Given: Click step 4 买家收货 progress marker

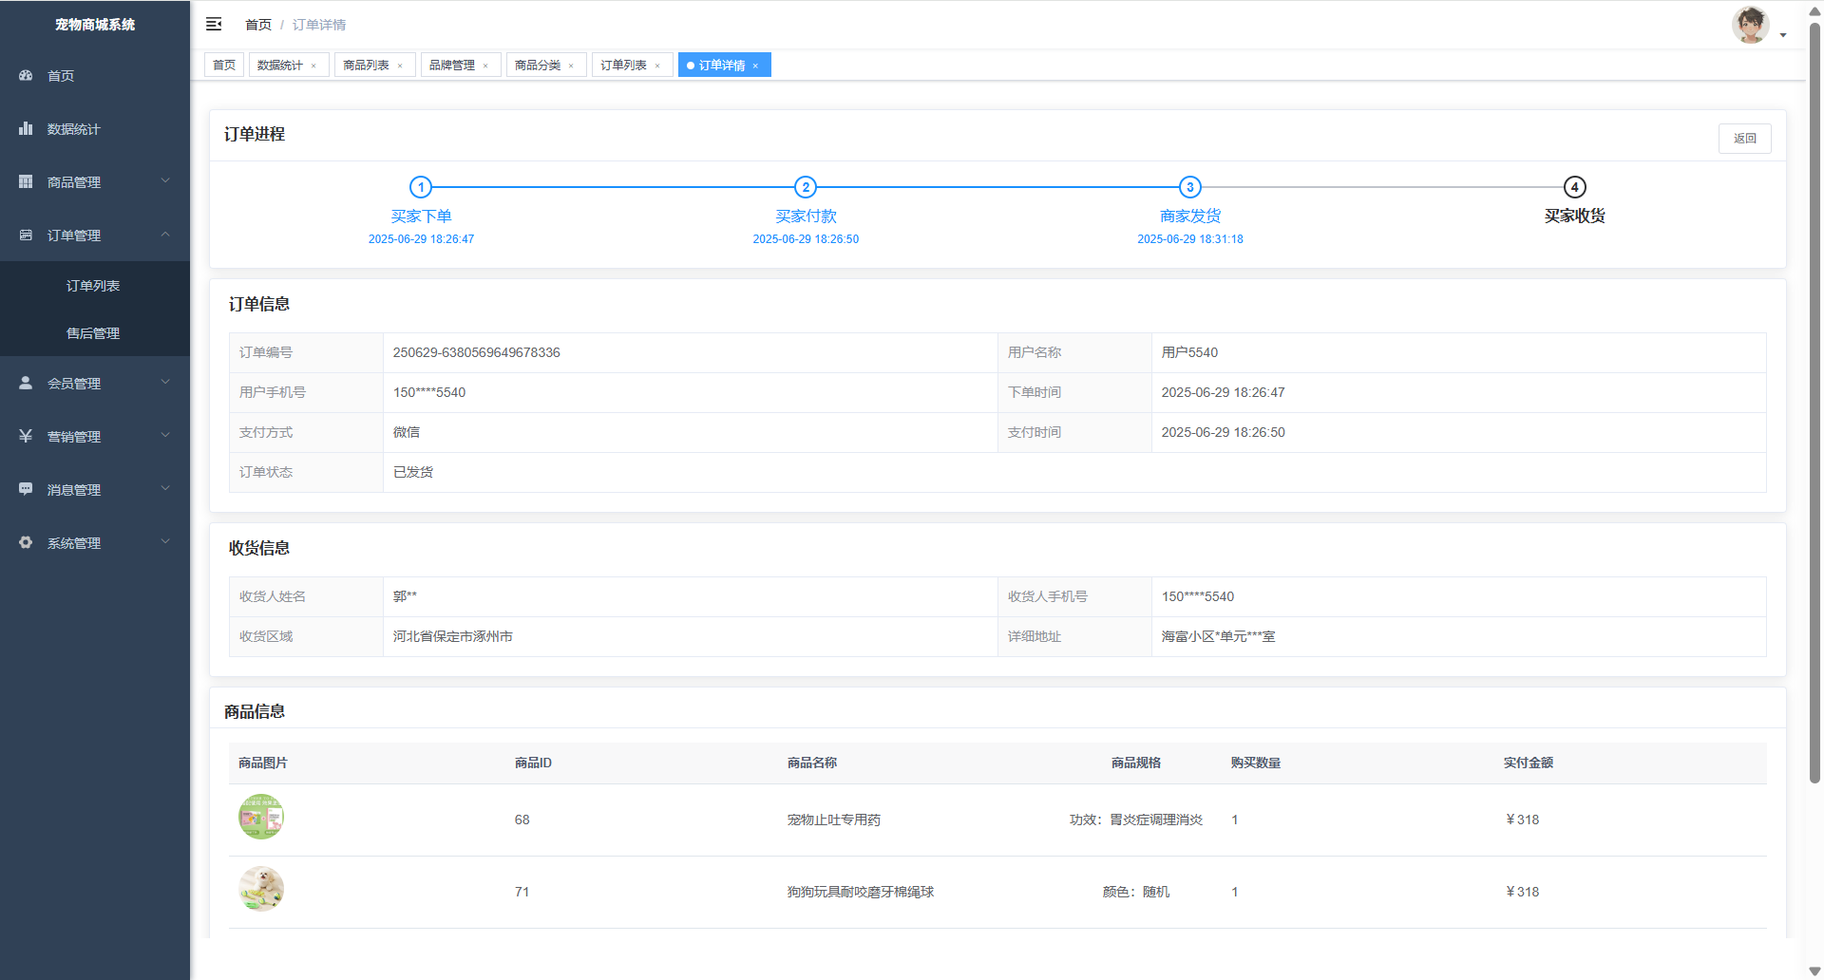Looking at the screenshot, I should [1574, 187].
